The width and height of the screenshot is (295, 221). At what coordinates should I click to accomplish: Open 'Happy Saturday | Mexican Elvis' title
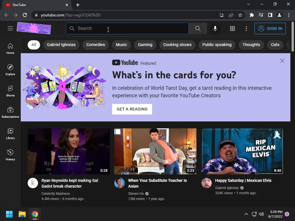coord(243,180)
